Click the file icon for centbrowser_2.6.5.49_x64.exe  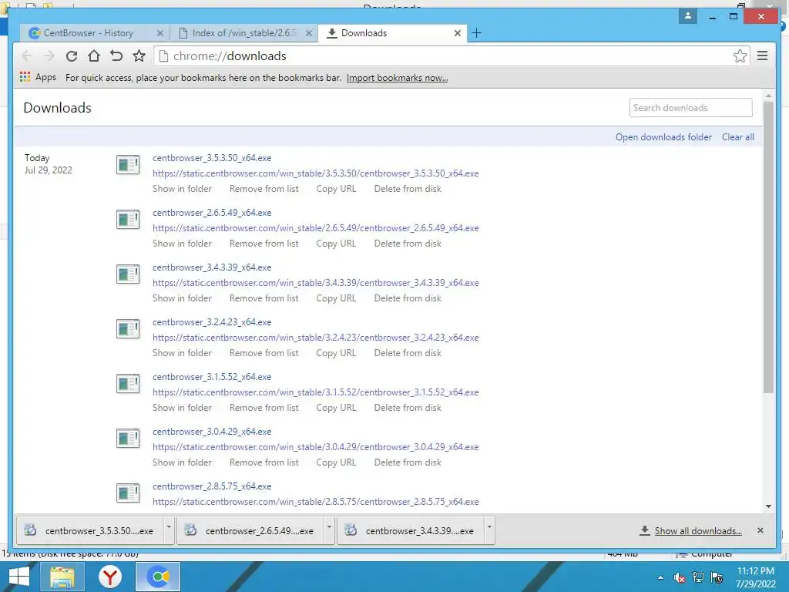(x=128, y=219)
